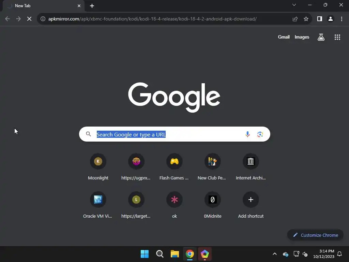349x262 pixels.
Task: Open the Chrome side panel
Action: 320,19
